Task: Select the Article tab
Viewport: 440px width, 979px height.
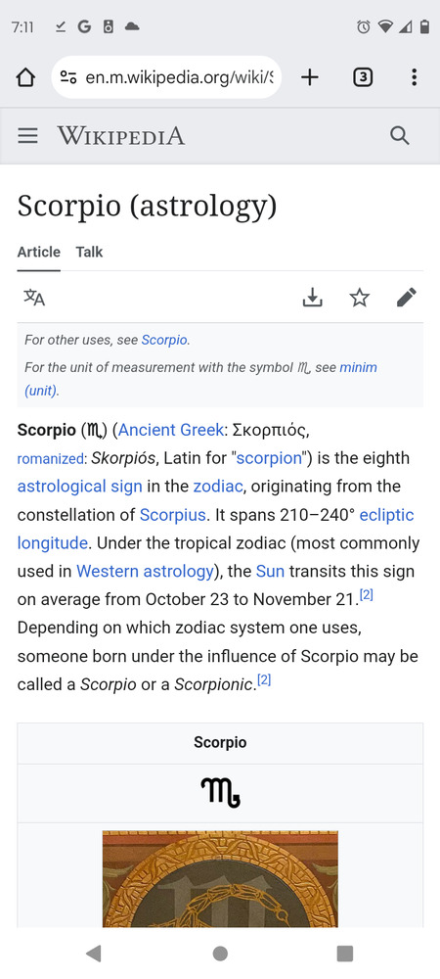Action: pyautogui.click(x=39, y=253)
